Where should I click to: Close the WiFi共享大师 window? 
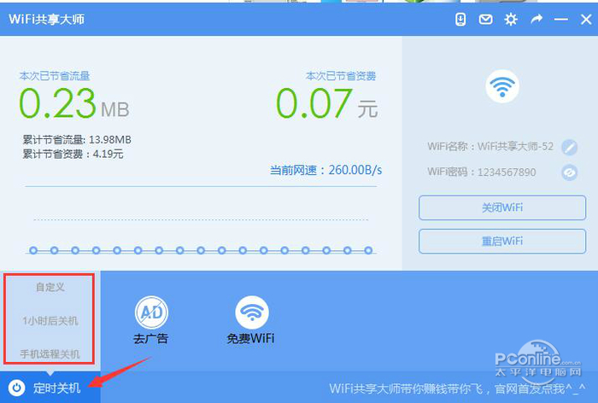click(x=586, y=19)
